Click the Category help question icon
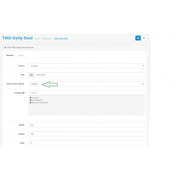Image resolution: width=182 pixels, height=182 pixels. [24, 93]
